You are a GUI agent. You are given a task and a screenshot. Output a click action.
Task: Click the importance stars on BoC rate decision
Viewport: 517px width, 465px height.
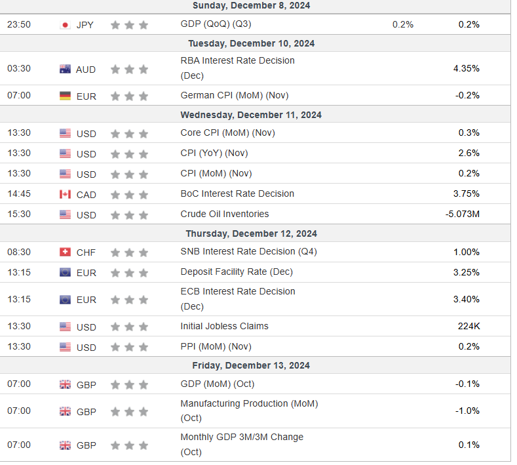pyautogui.click(x=129, y=194)
